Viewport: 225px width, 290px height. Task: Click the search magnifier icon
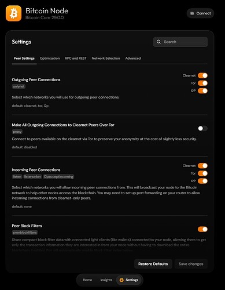pyautogui.click(x=158, y=42)
